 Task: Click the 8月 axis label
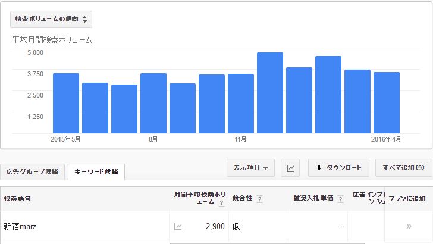click(153, 139)
